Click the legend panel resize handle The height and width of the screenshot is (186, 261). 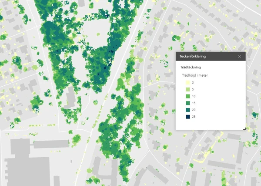pyautogui.click(x=244, y=128)
